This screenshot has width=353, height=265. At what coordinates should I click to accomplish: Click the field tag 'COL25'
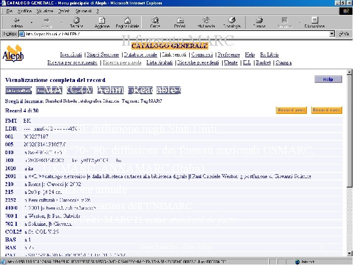[14, 232]
